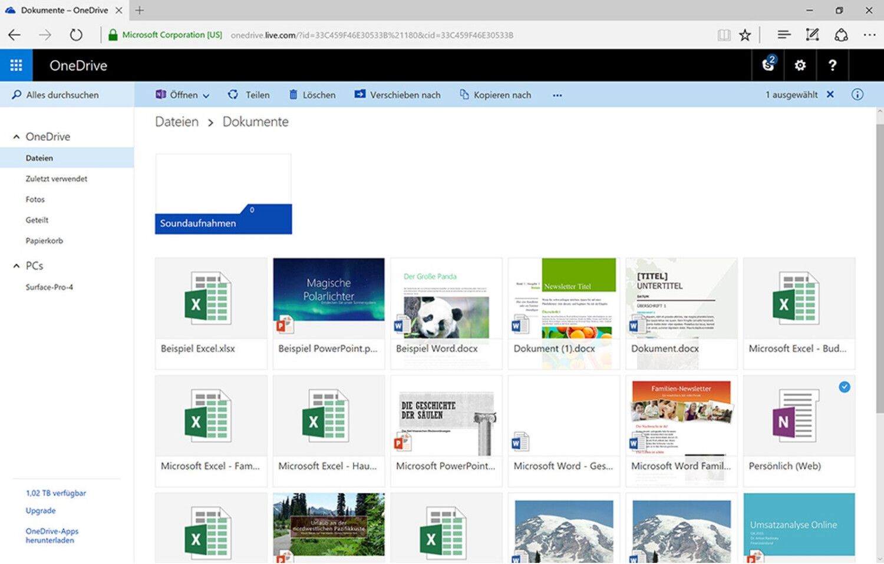
Task: Open the settings gear icon
Action: [800, 65]
